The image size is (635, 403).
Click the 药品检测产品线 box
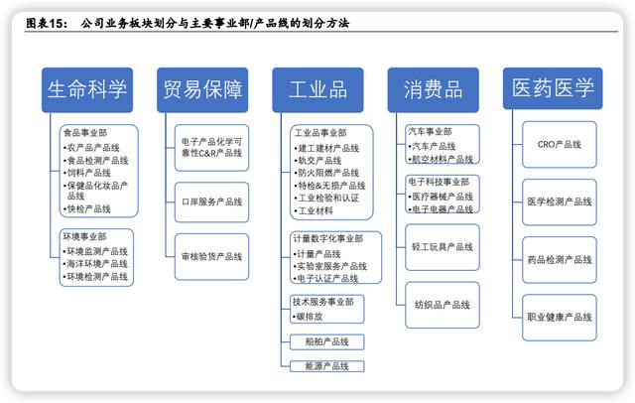click(560, 260)
